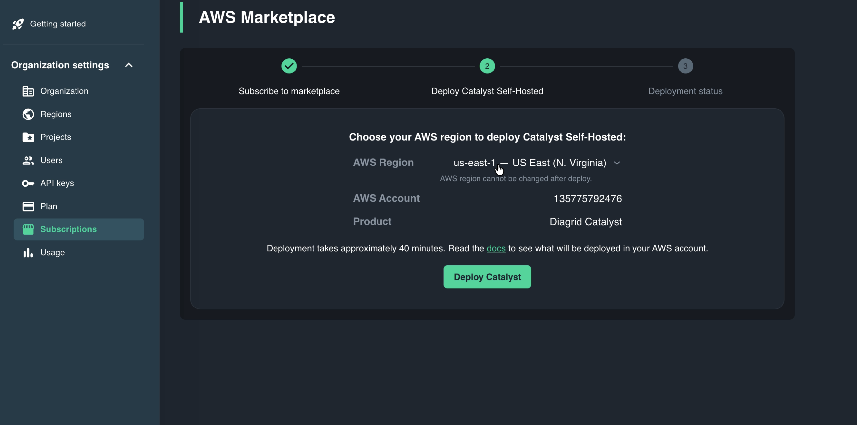Click the step 3 circle indicator

point(685,66)
